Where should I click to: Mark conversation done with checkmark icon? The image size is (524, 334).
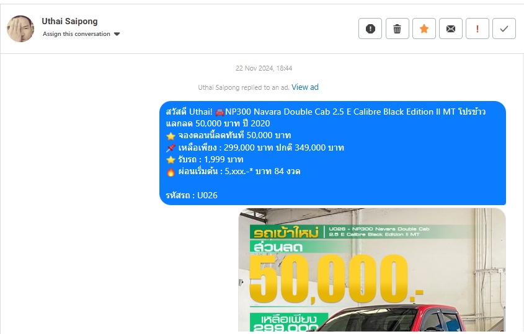tap(504, 29)
